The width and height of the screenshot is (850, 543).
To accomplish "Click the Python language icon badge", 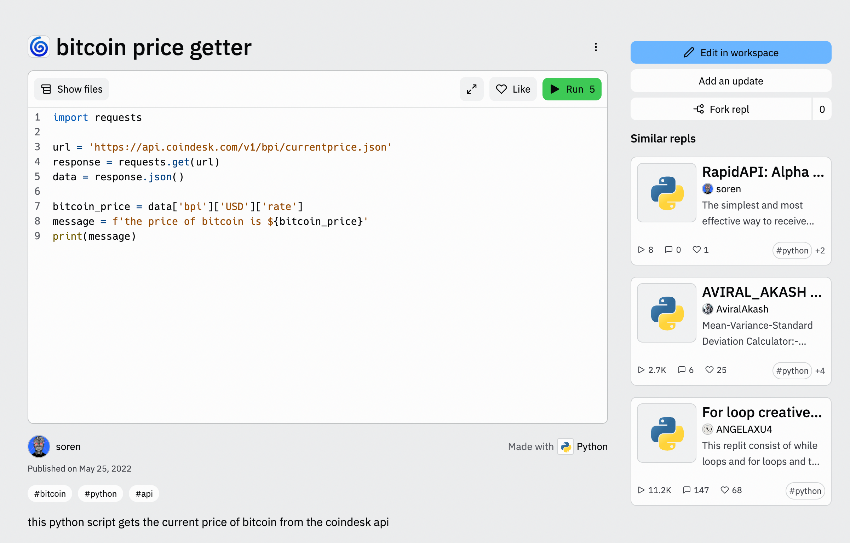I will click(x=565, y=446).
